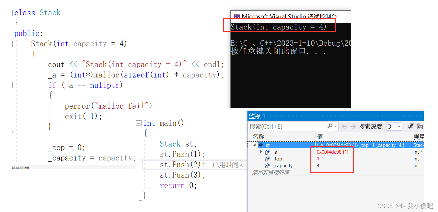This screenshot has width=438, height=212.
Task: Click the _capacity private field icon
Action: point(267,166)
